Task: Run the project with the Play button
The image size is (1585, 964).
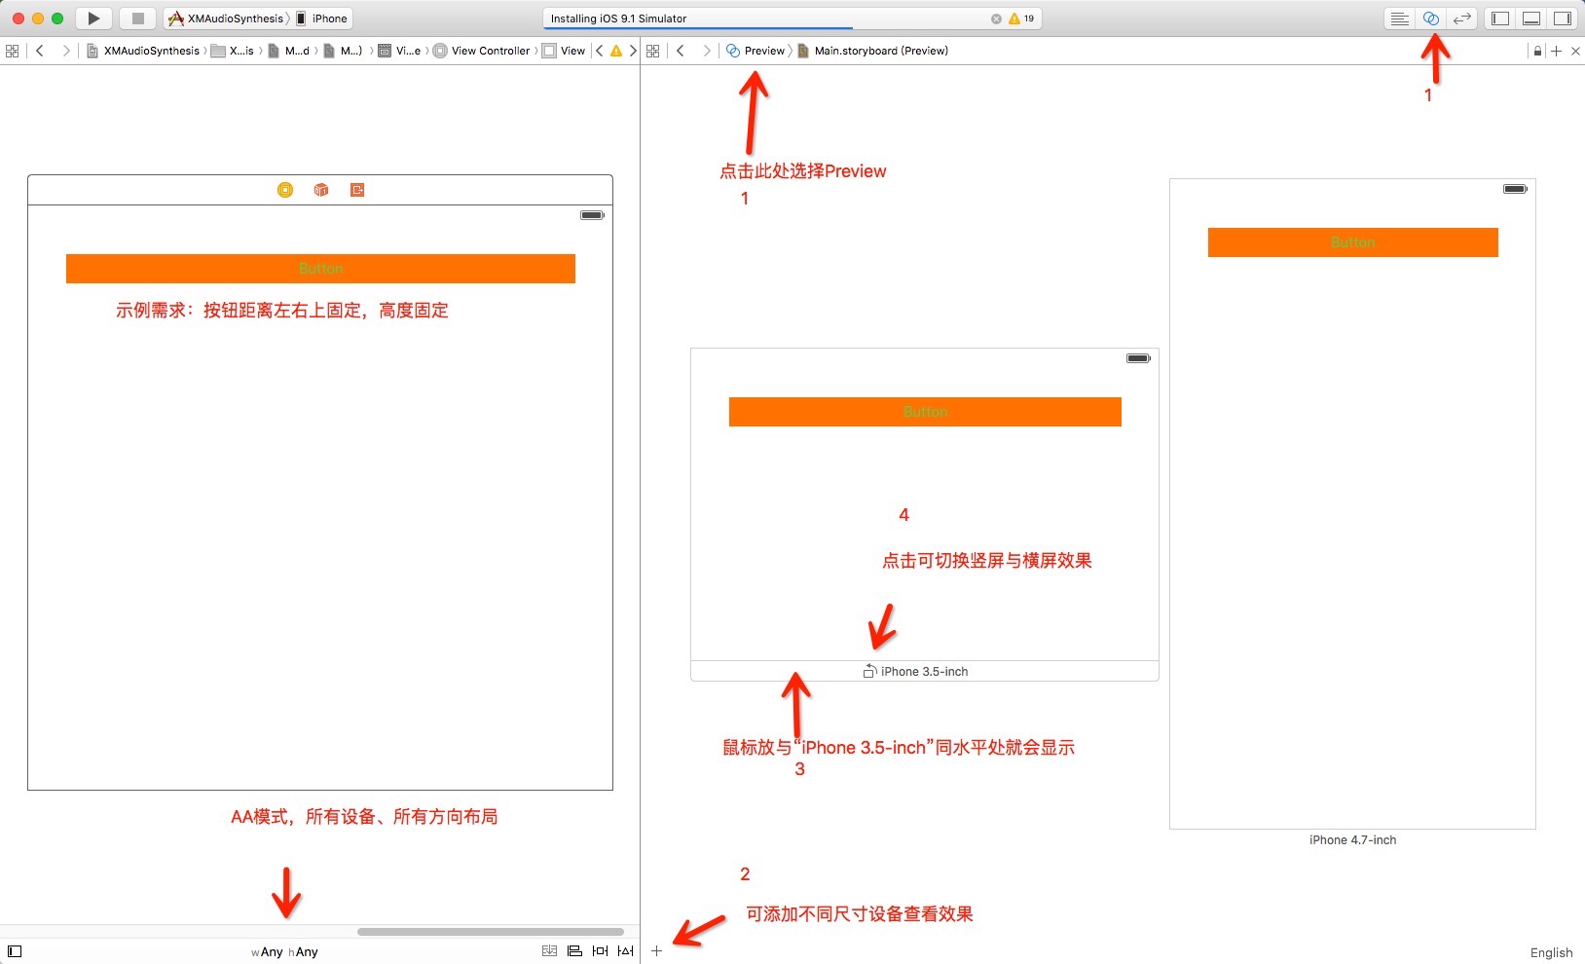Action: pyautogui.click(x=93, y=19)
